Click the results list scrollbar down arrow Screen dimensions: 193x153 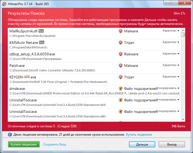pos(183,120)
